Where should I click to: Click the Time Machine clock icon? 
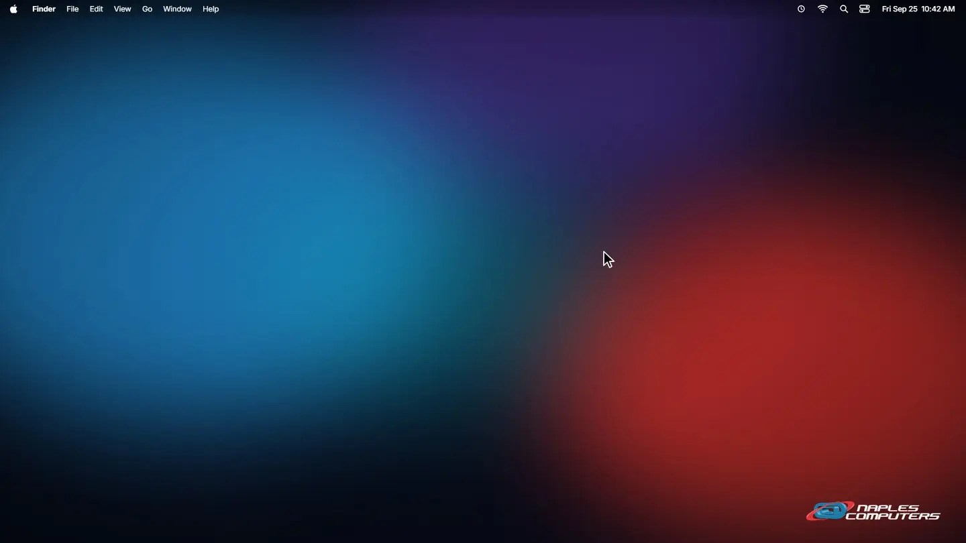click(801, 9)
